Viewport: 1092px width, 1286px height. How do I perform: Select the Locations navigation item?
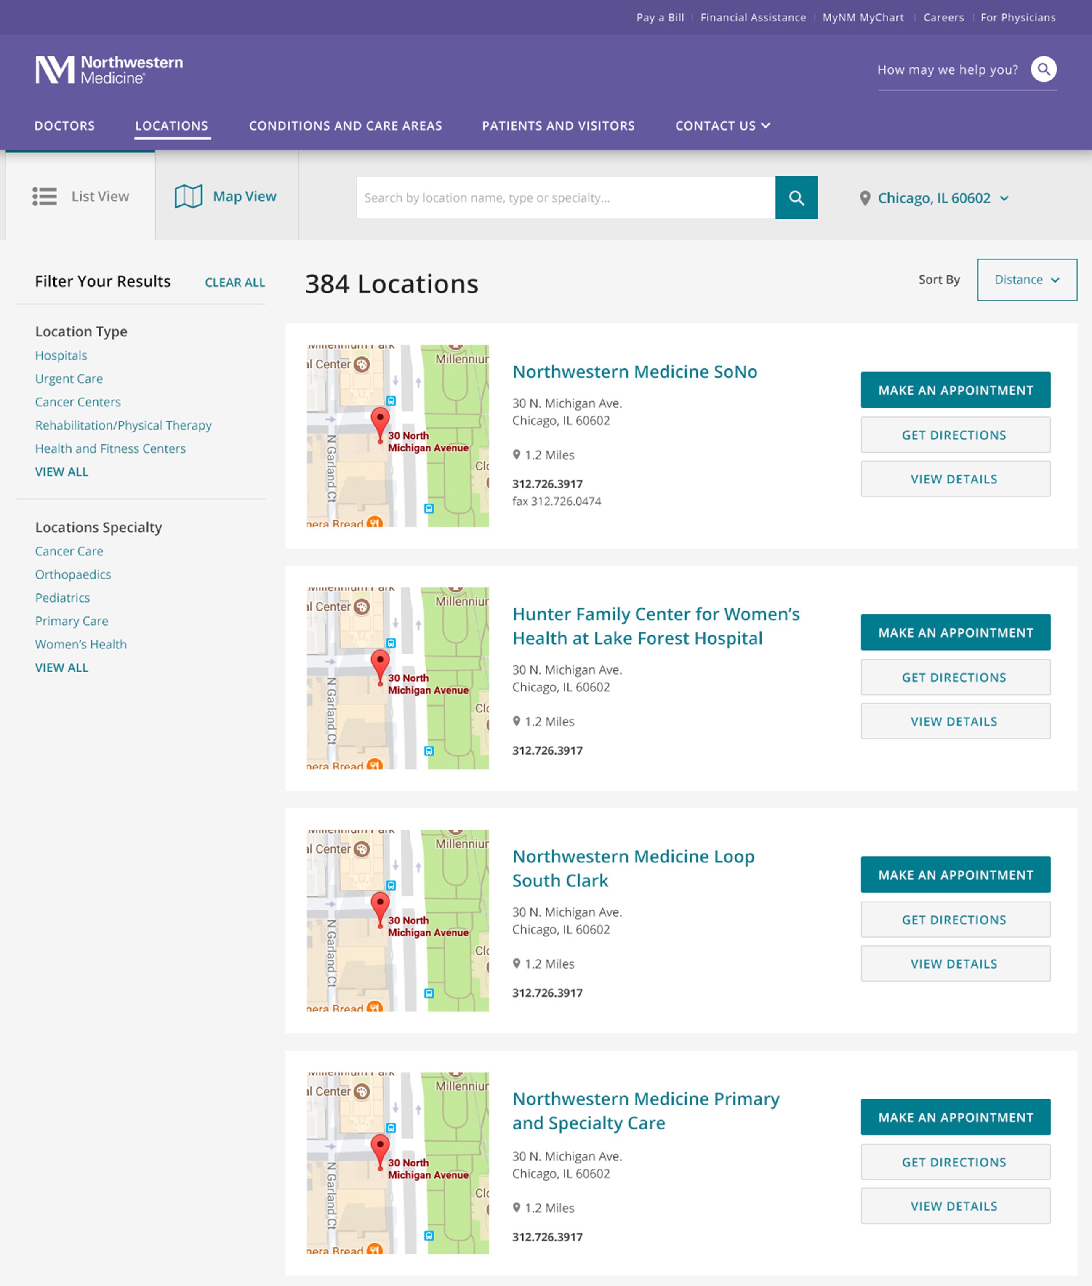(x=171, y=125)
